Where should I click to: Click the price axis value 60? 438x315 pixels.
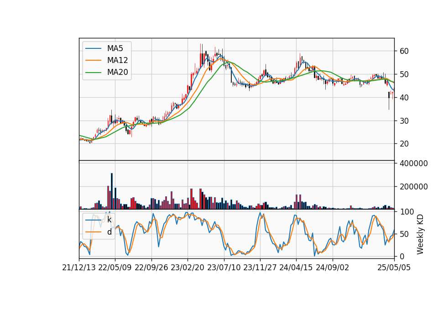404,51
